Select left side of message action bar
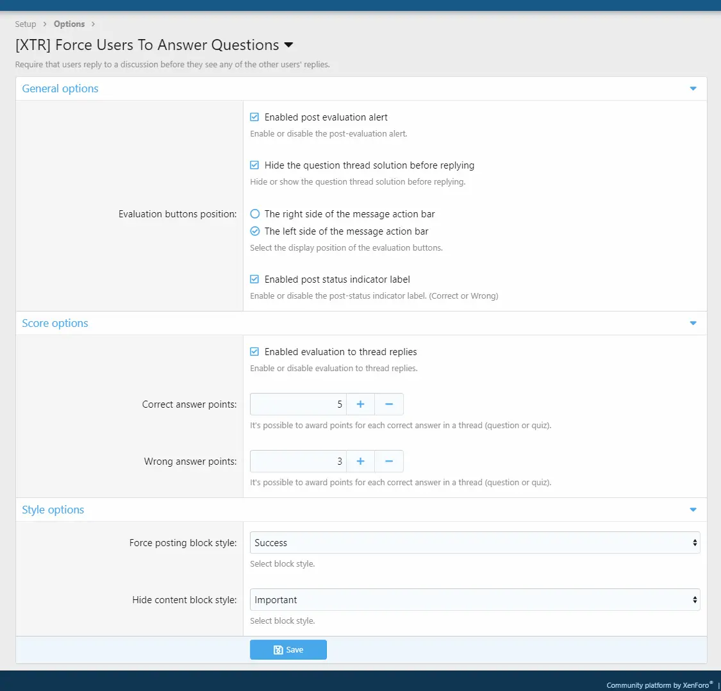Screen dimensions: 721x691 (x=254, y=231)
